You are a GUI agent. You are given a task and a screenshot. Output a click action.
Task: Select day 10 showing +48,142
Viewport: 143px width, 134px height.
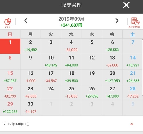tap(51, 62)
